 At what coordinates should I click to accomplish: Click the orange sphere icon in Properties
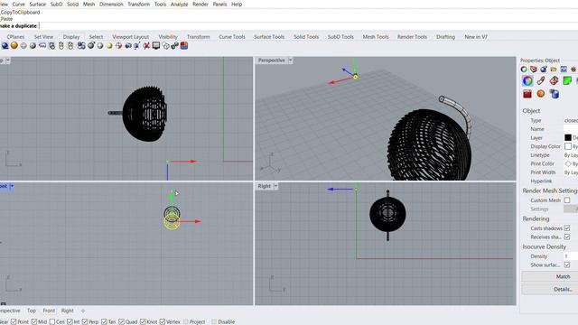541,94
